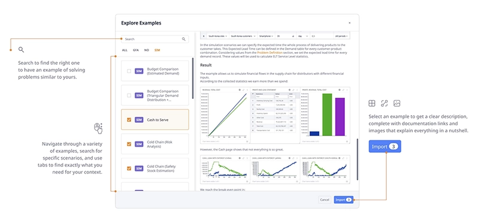Image resolution: width=479 pixels, height=223 pixels.
Task: Click the Cancel button in the dialog footer
Action: pos(325,200)
